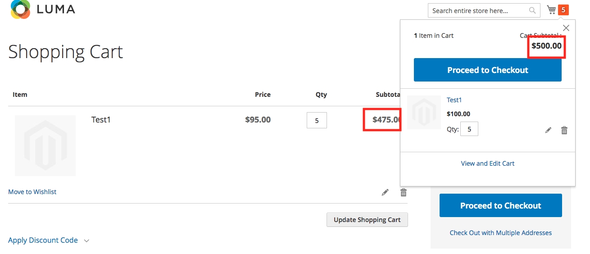Open View and Edit Cart link

[x=487, y=163]
